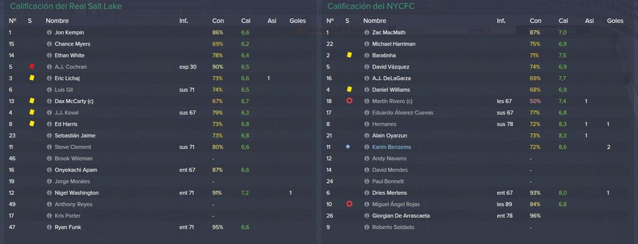Click Eric Lichaj's yellow card icon
This screenshot has width=638, height=244.
coord(32,78)
